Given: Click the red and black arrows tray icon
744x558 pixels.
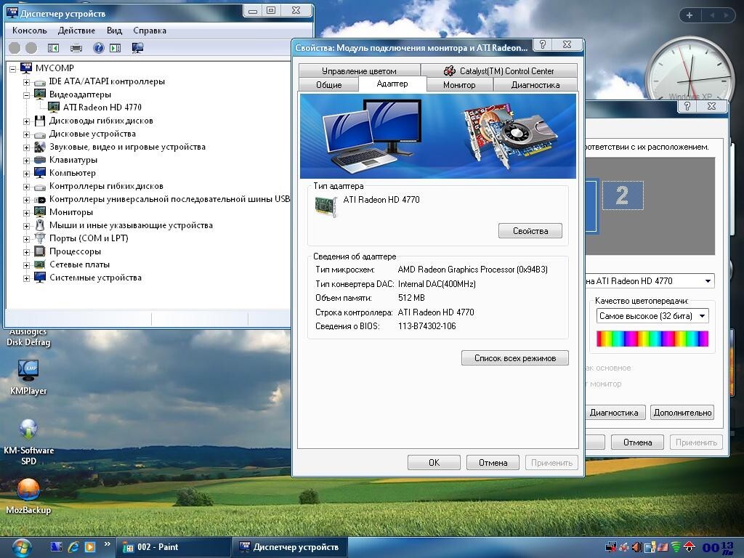Looking at the screenshot, I should (x=689, y=547).
